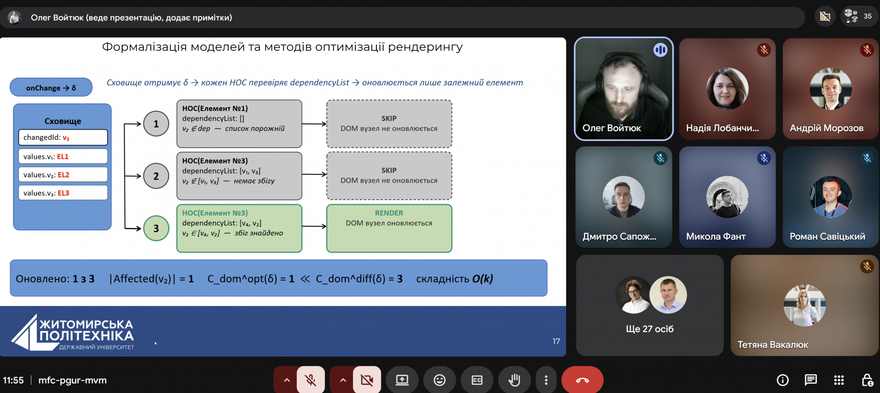The width and height of the screenshot is (880, 393).
Task: Open the chat panel
Action: click(x=810, y=380)
